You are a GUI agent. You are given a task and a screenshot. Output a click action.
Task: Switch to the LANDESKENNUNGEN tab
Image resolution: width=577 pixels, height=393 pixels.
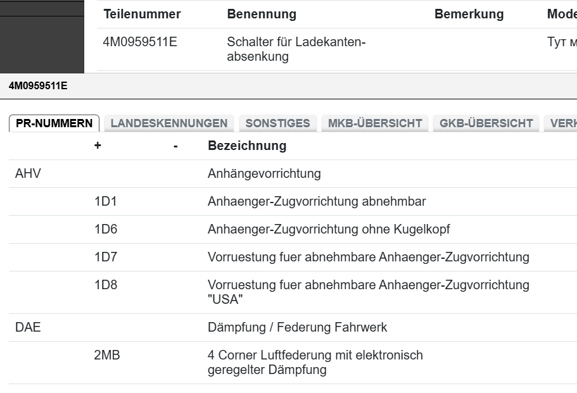pos(168,123)
